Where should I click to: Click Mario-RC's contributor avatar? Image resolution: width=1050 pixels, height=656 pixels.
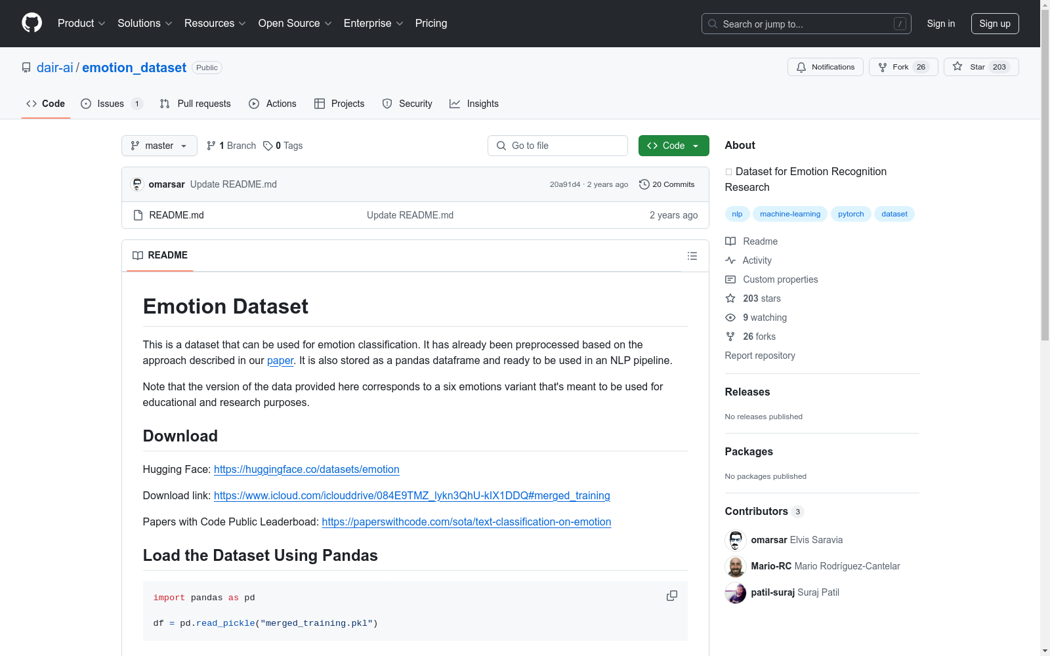tap(736, 566)
